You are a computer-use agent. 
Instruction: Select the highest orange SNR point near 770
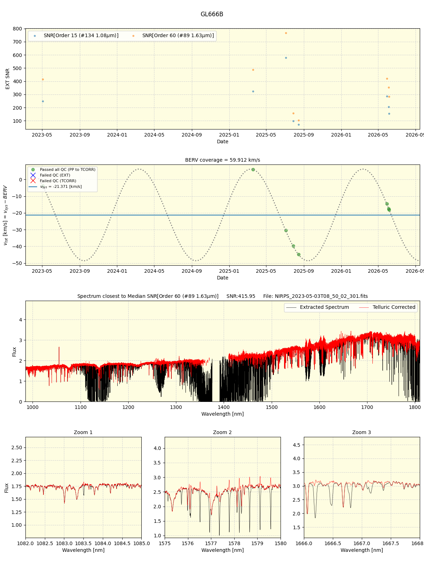coord(286,33)
